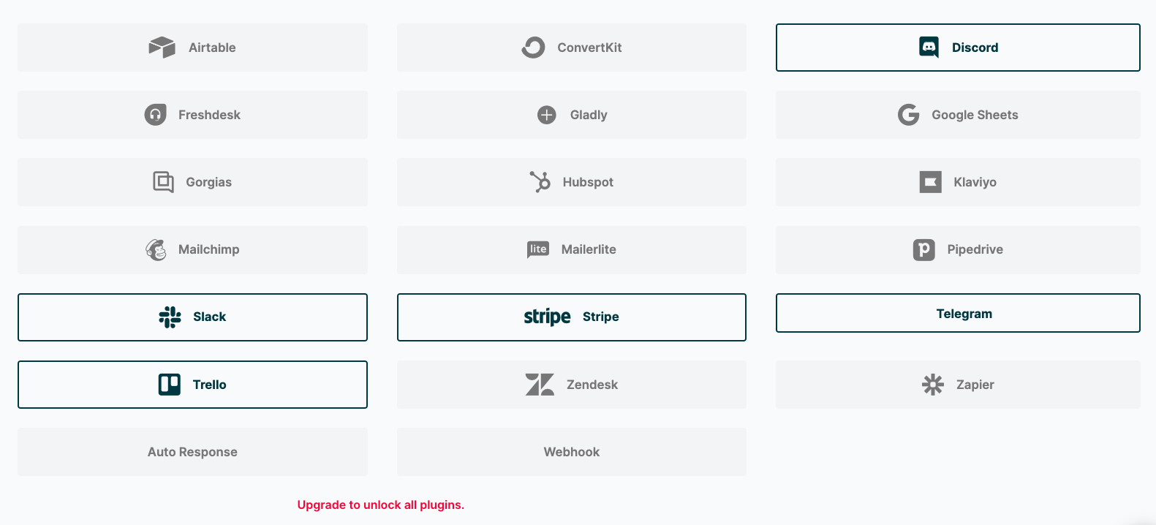1156x525 pixels.
Task: Turn off the Telegram plugin
Action: coord(958,313)
